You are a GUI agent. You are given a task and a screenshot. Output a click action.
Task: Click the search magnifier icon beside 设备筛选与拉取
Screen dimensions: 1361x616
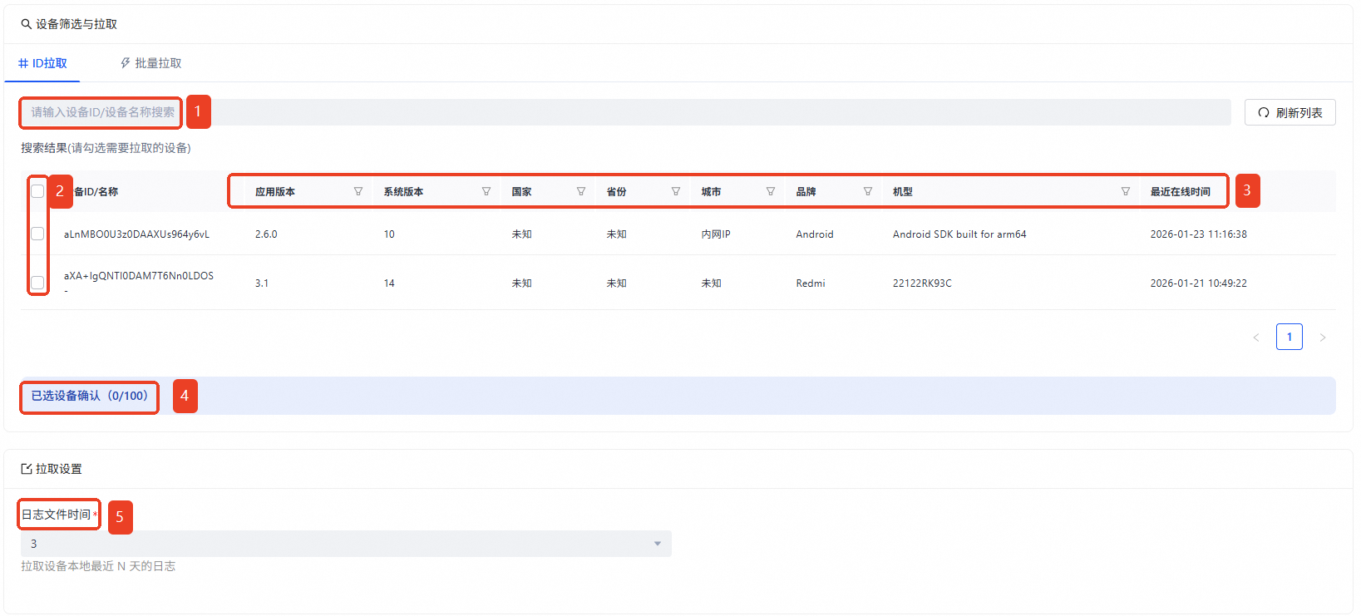(27, 24)
